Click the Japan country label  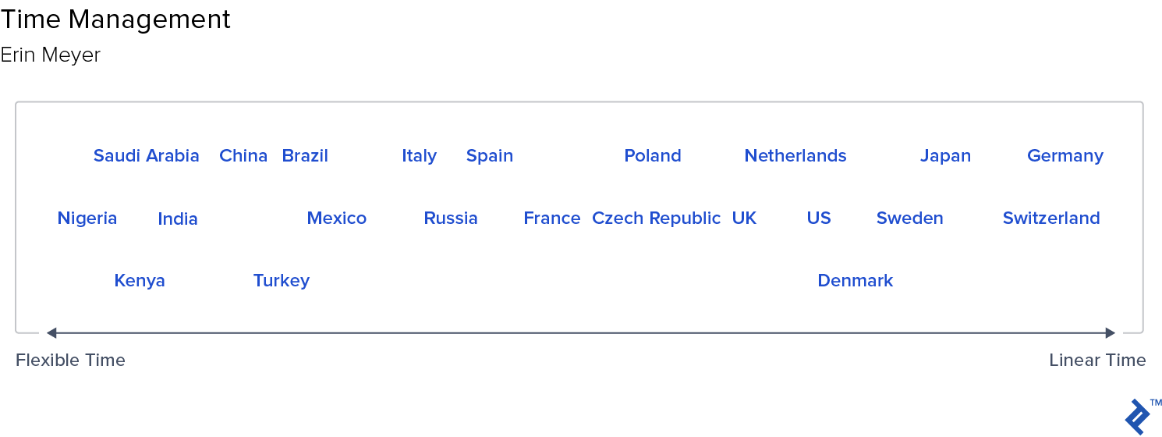coord(945,156)
